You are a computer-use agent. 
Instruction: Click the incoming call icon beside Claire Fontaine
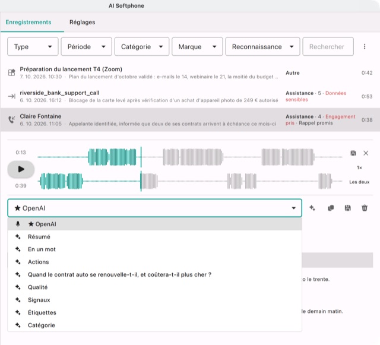[x=12, y=119]
